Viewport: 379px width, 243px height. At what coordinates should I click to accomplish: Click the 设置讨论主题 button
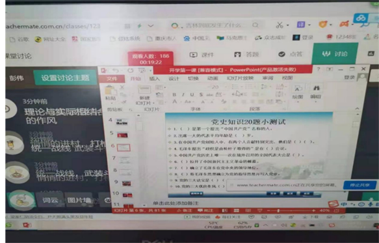click(x=66, y=77)
